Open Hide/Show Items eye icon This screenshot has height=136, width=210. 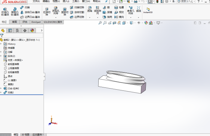coord(139,23)
